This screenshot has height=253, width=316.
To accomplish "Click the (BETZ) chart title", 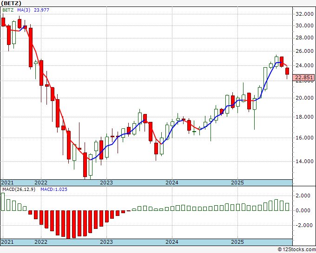I will [x=11, y=3].
